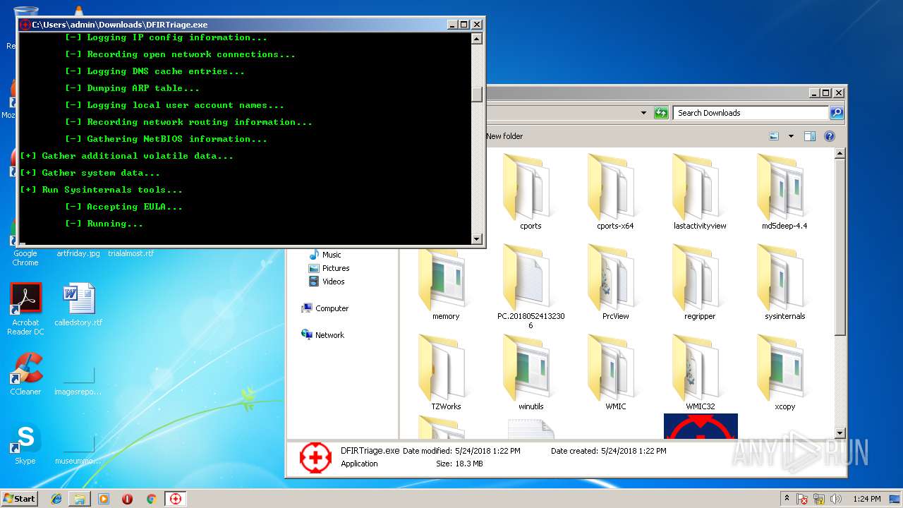Open the winutils folder

(531, 373)
